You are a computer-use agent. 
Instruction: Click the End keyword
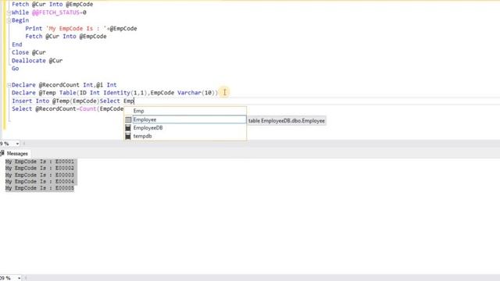tap(17, 44)
